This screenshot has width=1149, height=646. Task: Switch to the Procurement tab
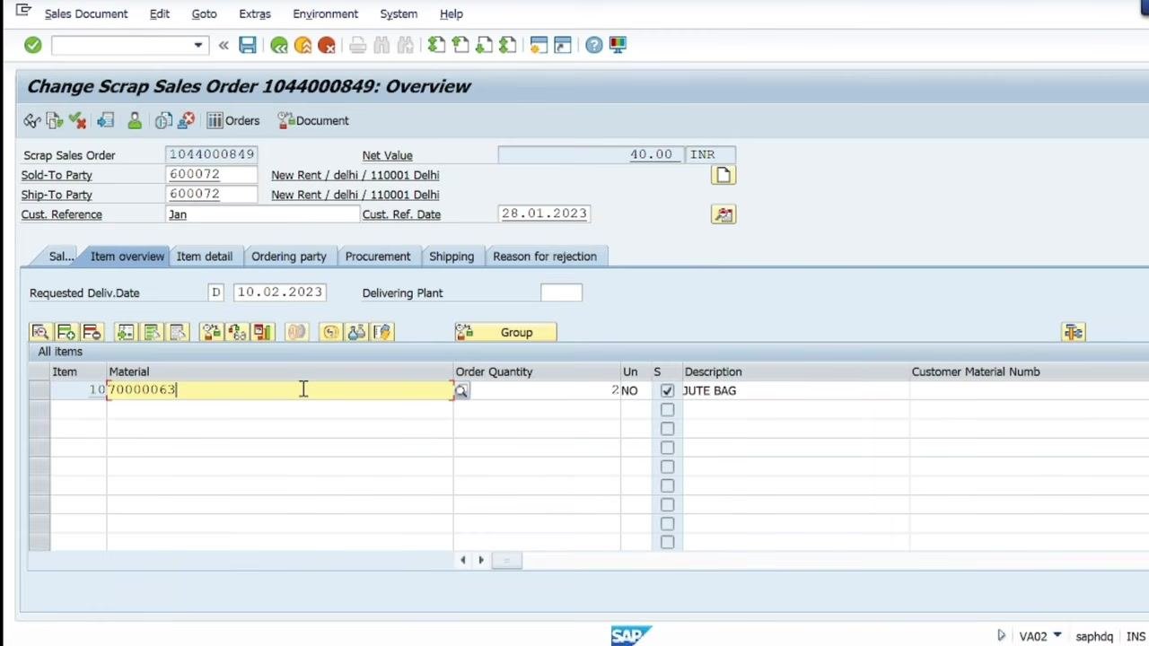point(378,257)
